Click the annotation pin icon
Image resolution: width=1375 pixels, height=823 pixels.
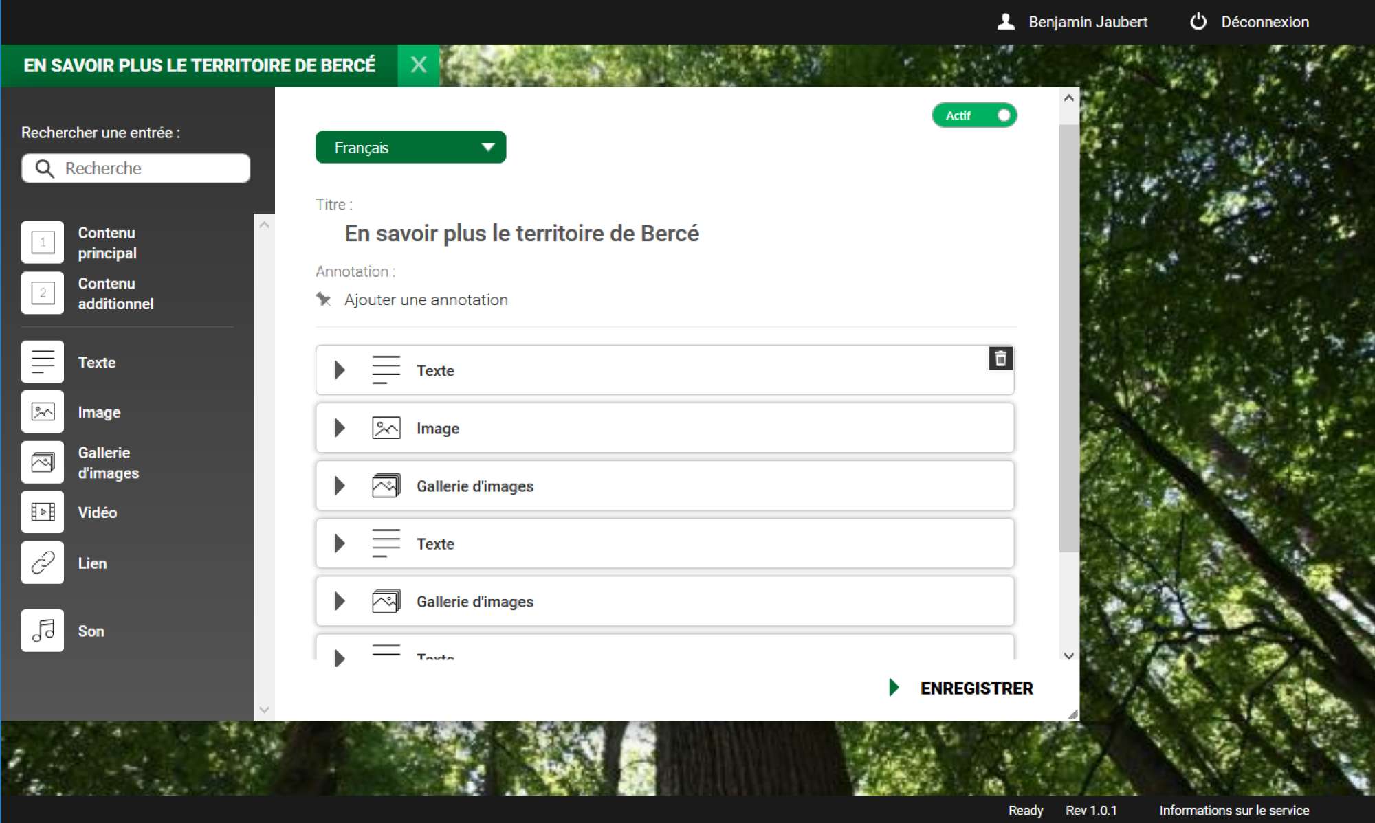pyautogui.click(x=324, y=300)
